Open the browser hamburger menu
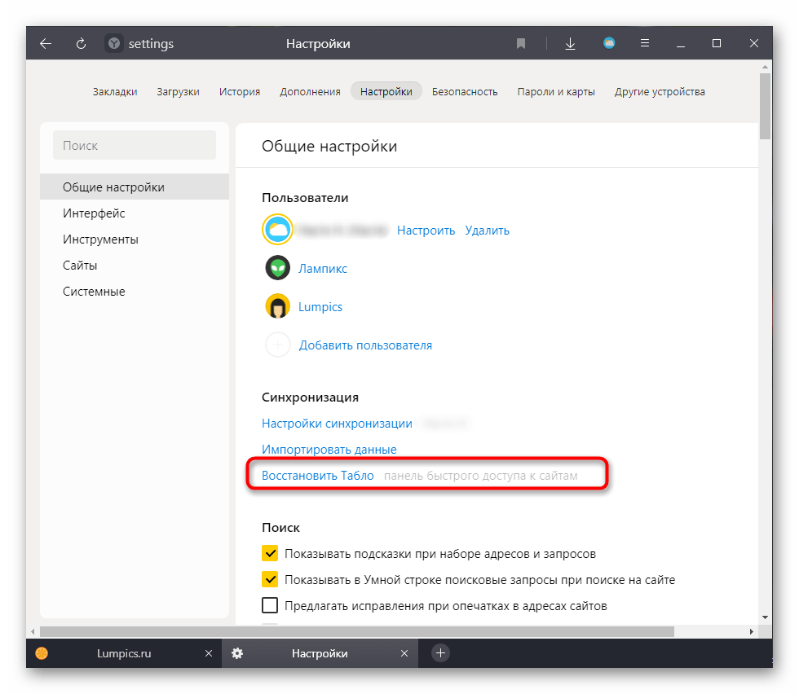Image resolution: width=799 pixels, height=694 pixels. [x=645, y=44]
